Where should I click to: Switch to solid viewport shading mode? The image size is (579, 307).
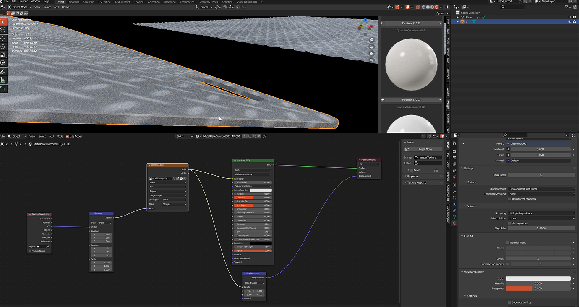pyautogui.click(x=428, y=7)
